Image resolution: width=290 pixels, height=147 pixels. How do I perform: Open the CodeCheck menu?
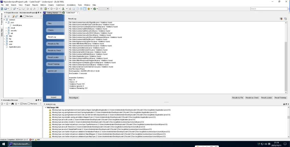coord(60,5)
